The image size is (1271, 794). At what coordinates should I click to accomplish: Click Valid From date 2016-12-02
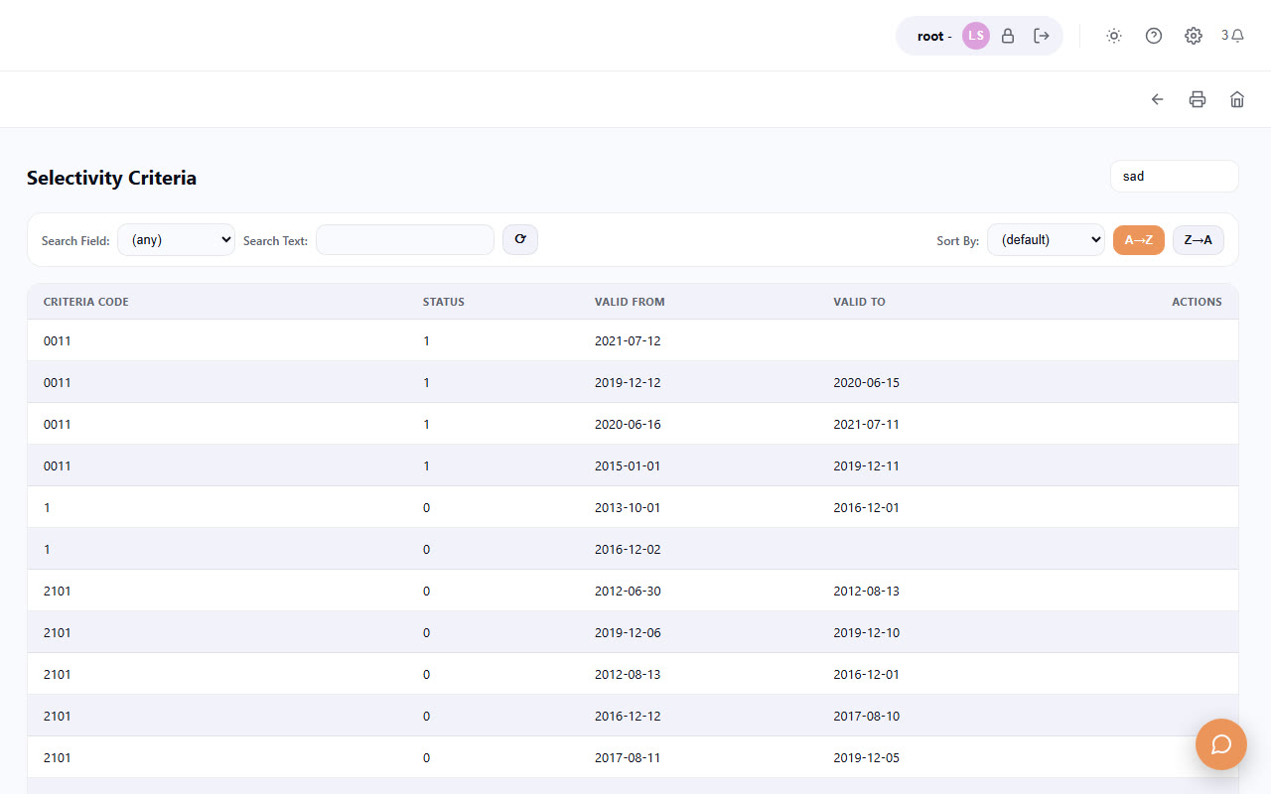click(628, 549)
